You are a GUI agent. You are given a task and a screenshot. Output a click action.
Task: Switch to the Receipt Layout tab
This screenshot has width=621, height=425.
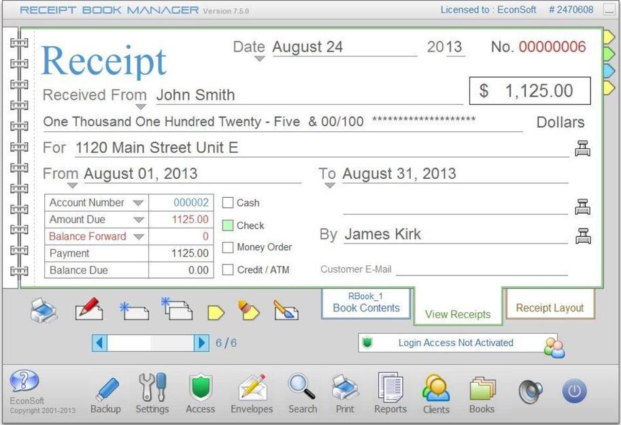click(550, 304)
